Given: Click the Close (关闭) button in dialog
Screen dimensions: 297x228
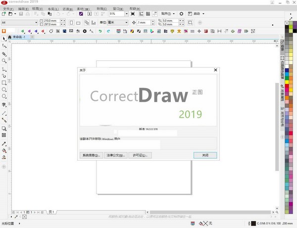Looking at the screenshot, I should point(205,155).
